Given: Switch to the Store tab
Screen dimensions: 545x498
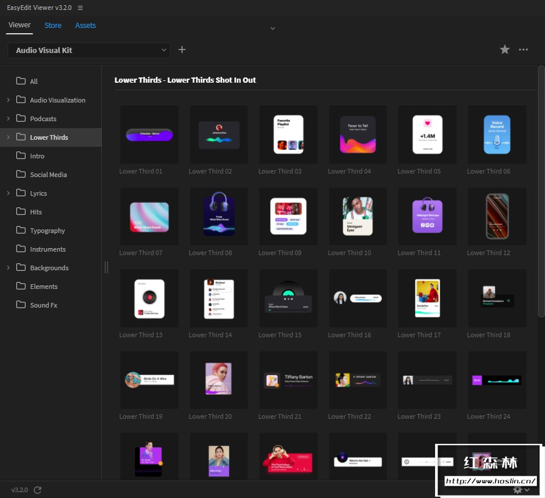Looking at the screenshot, I should click(53, 26).
